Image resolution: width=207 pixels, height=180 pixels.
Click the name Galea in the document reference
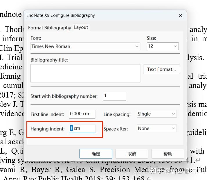coord(75,170)
